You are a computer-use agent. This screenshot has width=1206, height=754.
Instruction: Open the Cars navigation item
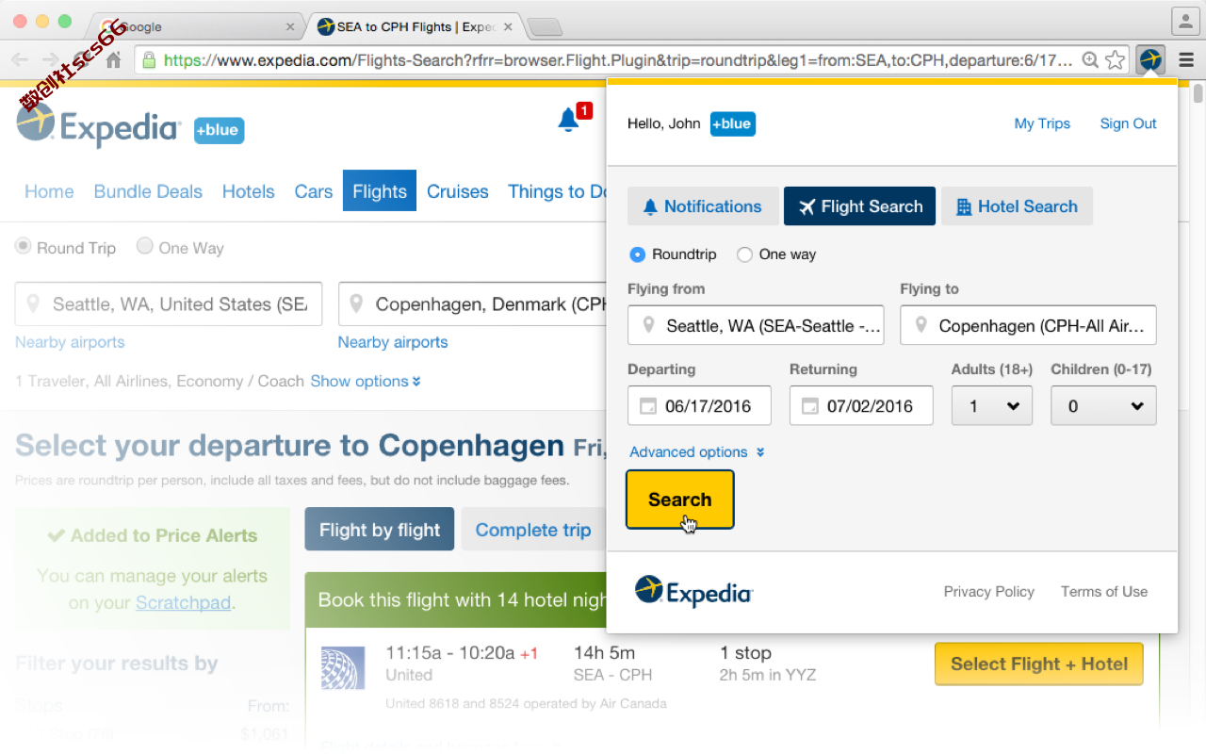coord(313,191)
